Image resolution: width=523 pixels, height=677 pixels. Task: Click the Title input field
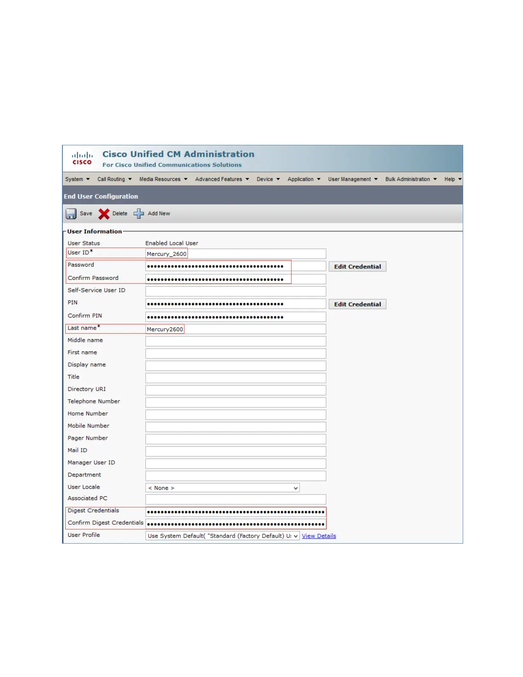[x=236, y=378]
